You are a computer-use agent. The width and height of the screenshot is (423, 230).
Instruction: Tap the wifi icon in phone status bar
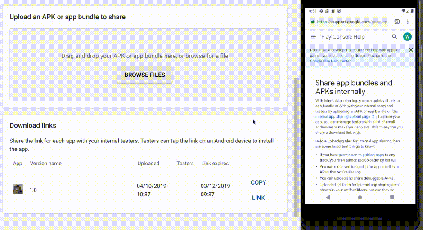[403, 11]
